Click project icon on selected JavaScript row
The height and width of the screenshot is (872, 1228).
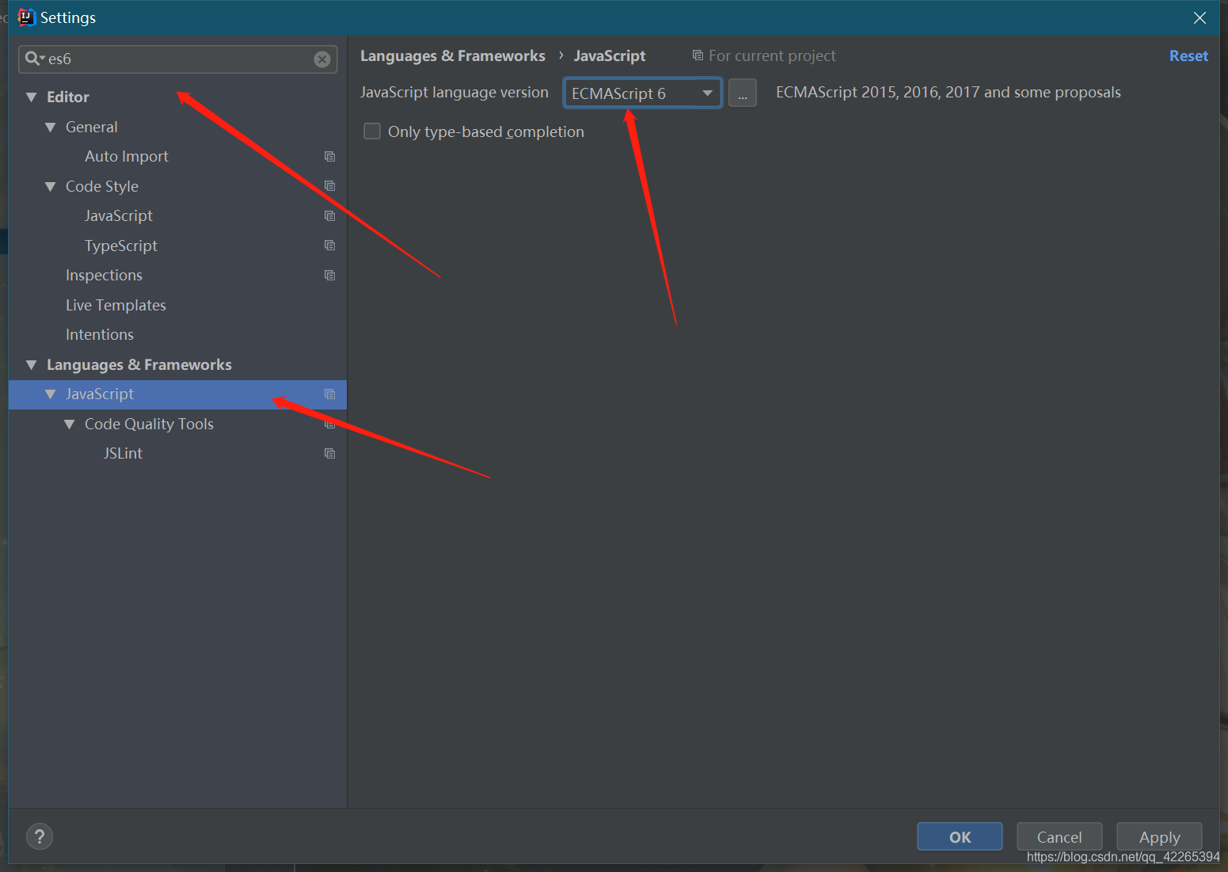(x=330, y=394)
